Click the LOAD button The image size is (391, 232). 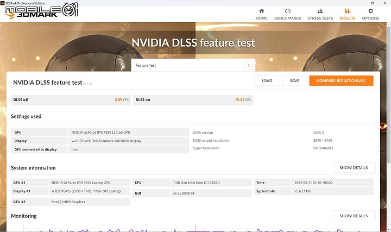pos(267,81)
